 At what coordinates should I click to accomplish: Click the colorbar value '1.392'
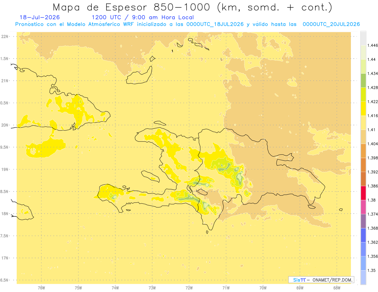click(372, 172)
